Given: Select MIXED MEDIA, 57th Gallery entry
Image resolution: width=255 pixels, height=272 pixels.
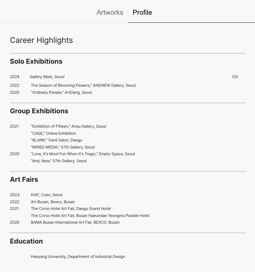Looking at the screenshot, I should [63, 147].
